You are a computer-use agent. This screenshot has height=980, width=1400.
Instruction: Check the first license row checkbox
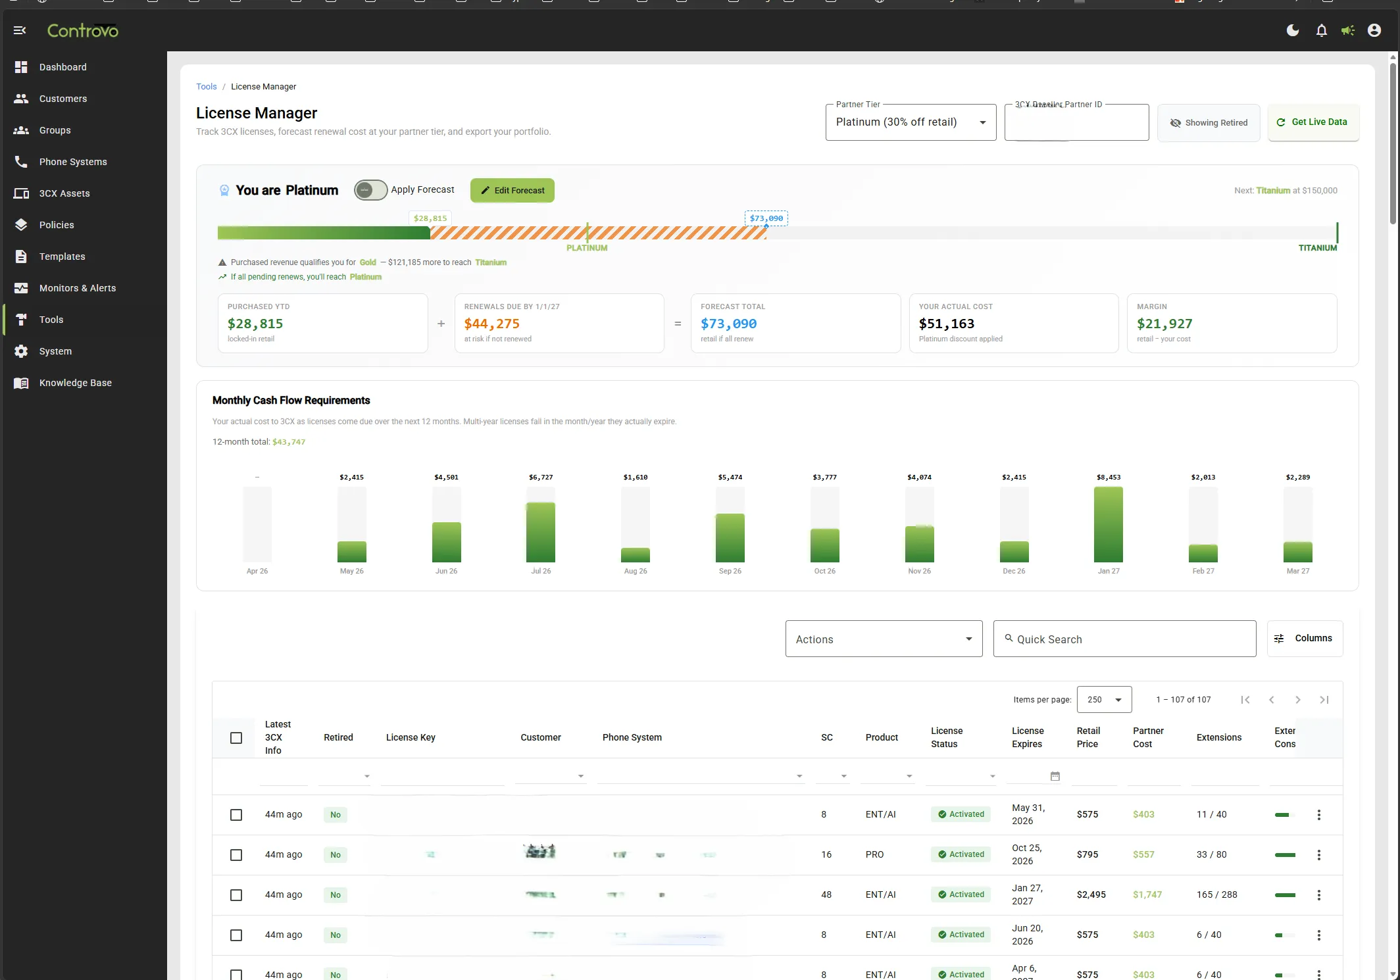pos(236,815)
